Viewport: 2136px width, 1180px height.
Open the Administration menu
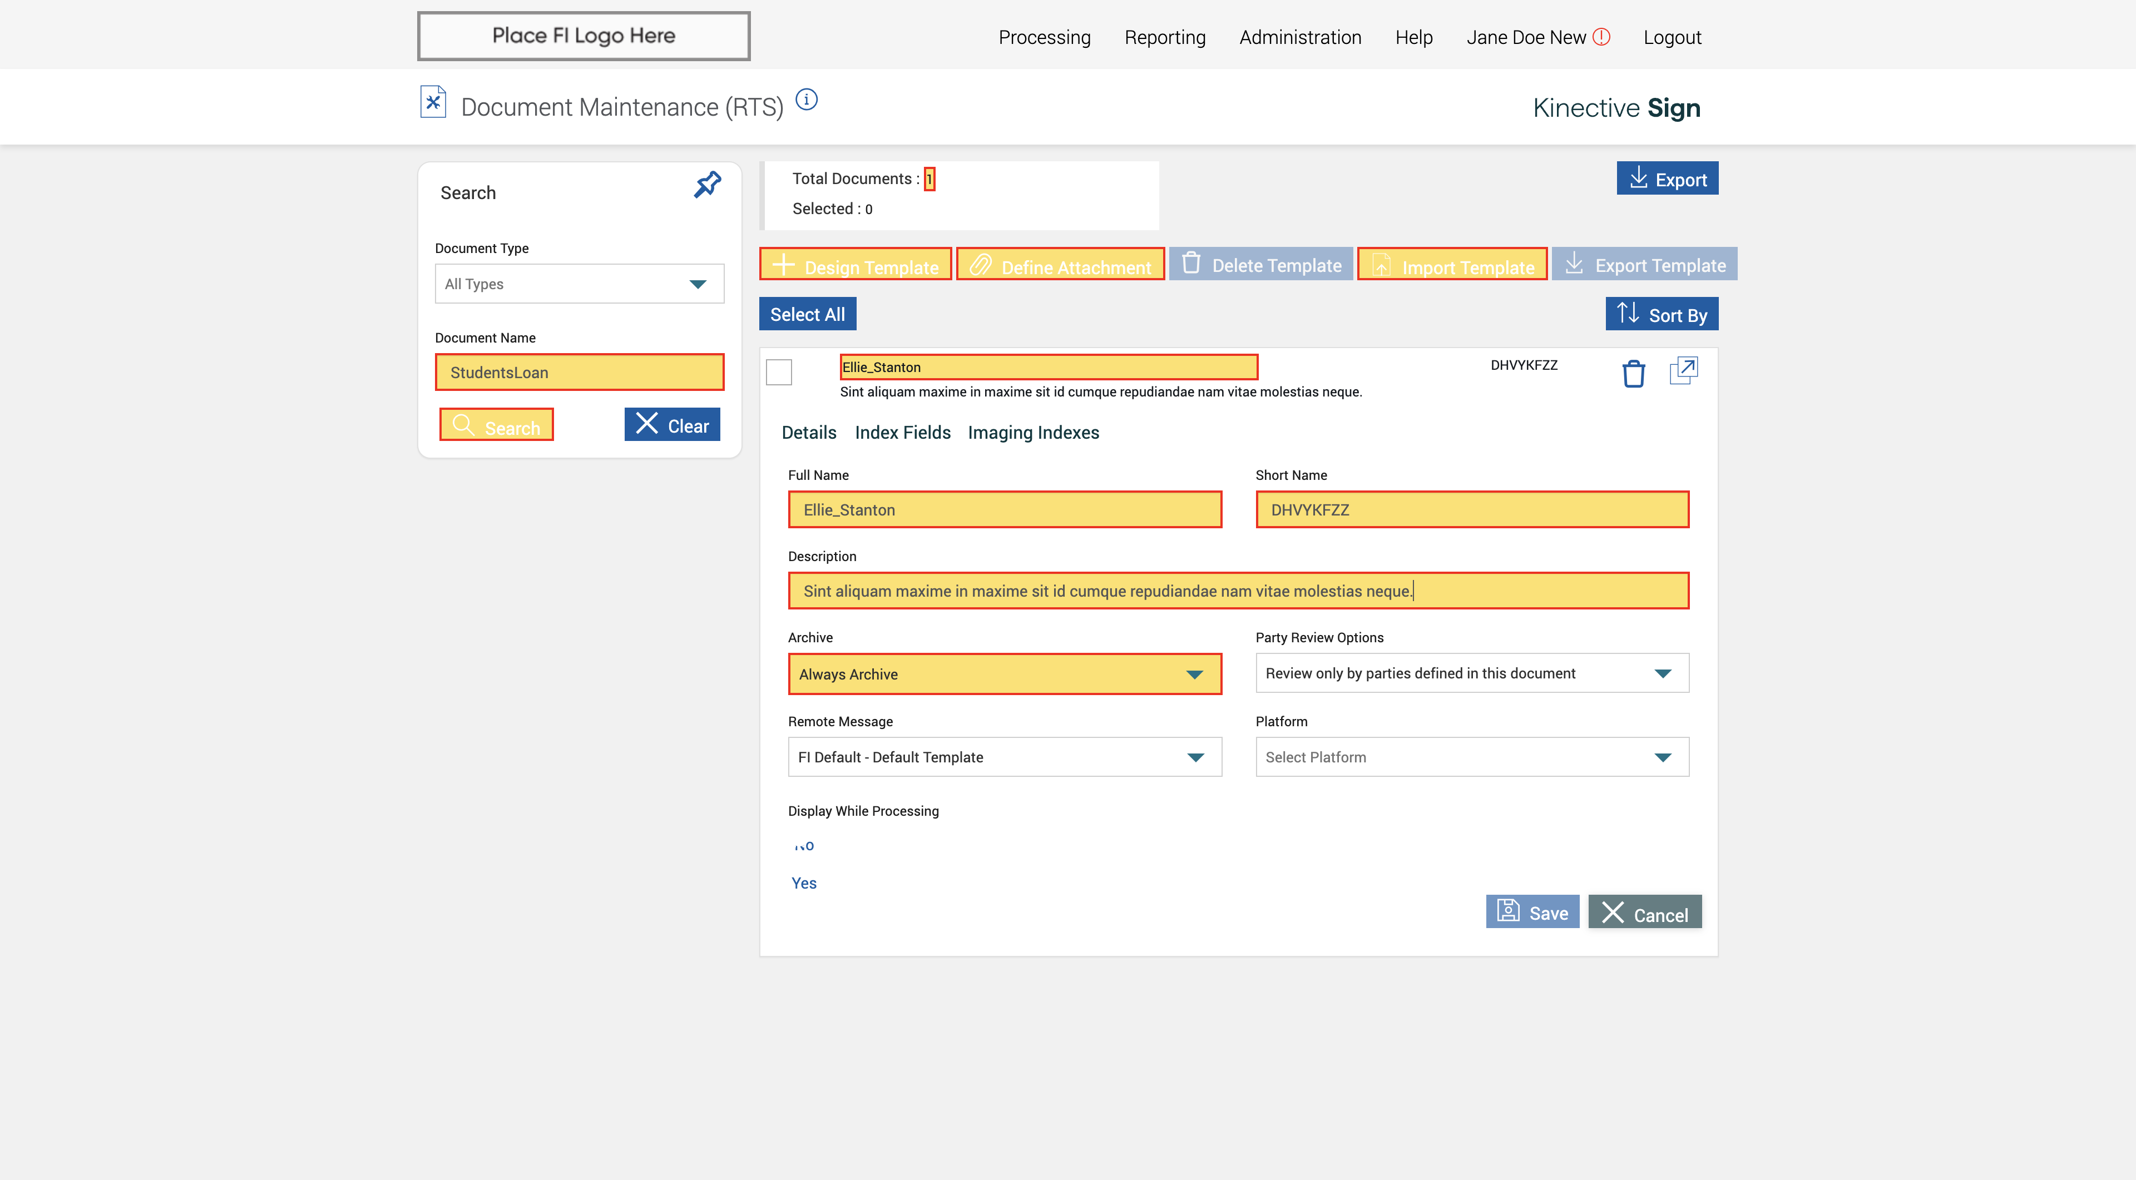1299,37
